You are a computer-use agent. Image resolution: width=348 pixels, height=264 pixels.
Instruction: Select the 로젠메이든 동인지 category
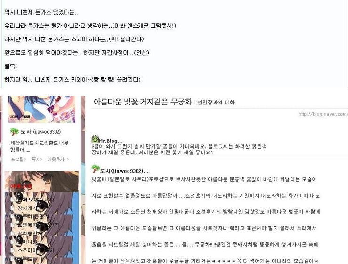click(38, 225)
